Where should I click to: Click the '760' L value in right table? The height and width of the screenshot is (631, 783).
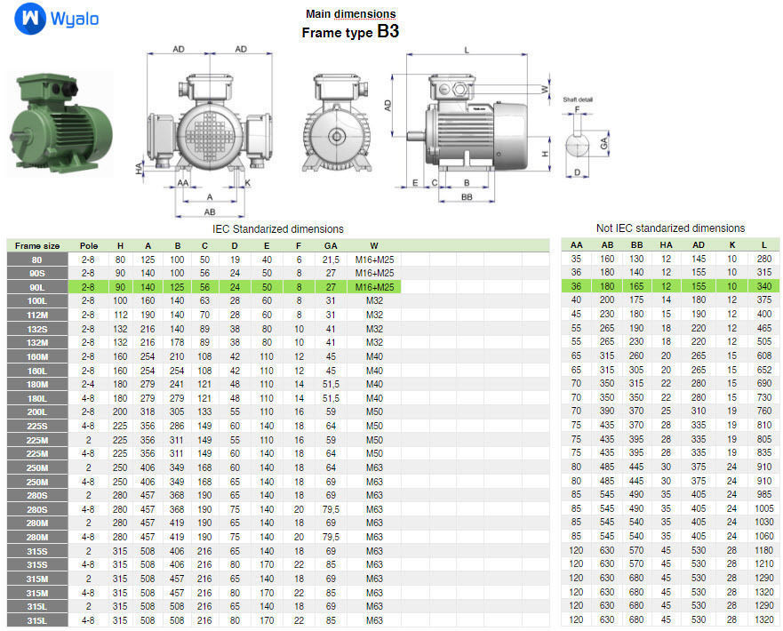point(764,411)
